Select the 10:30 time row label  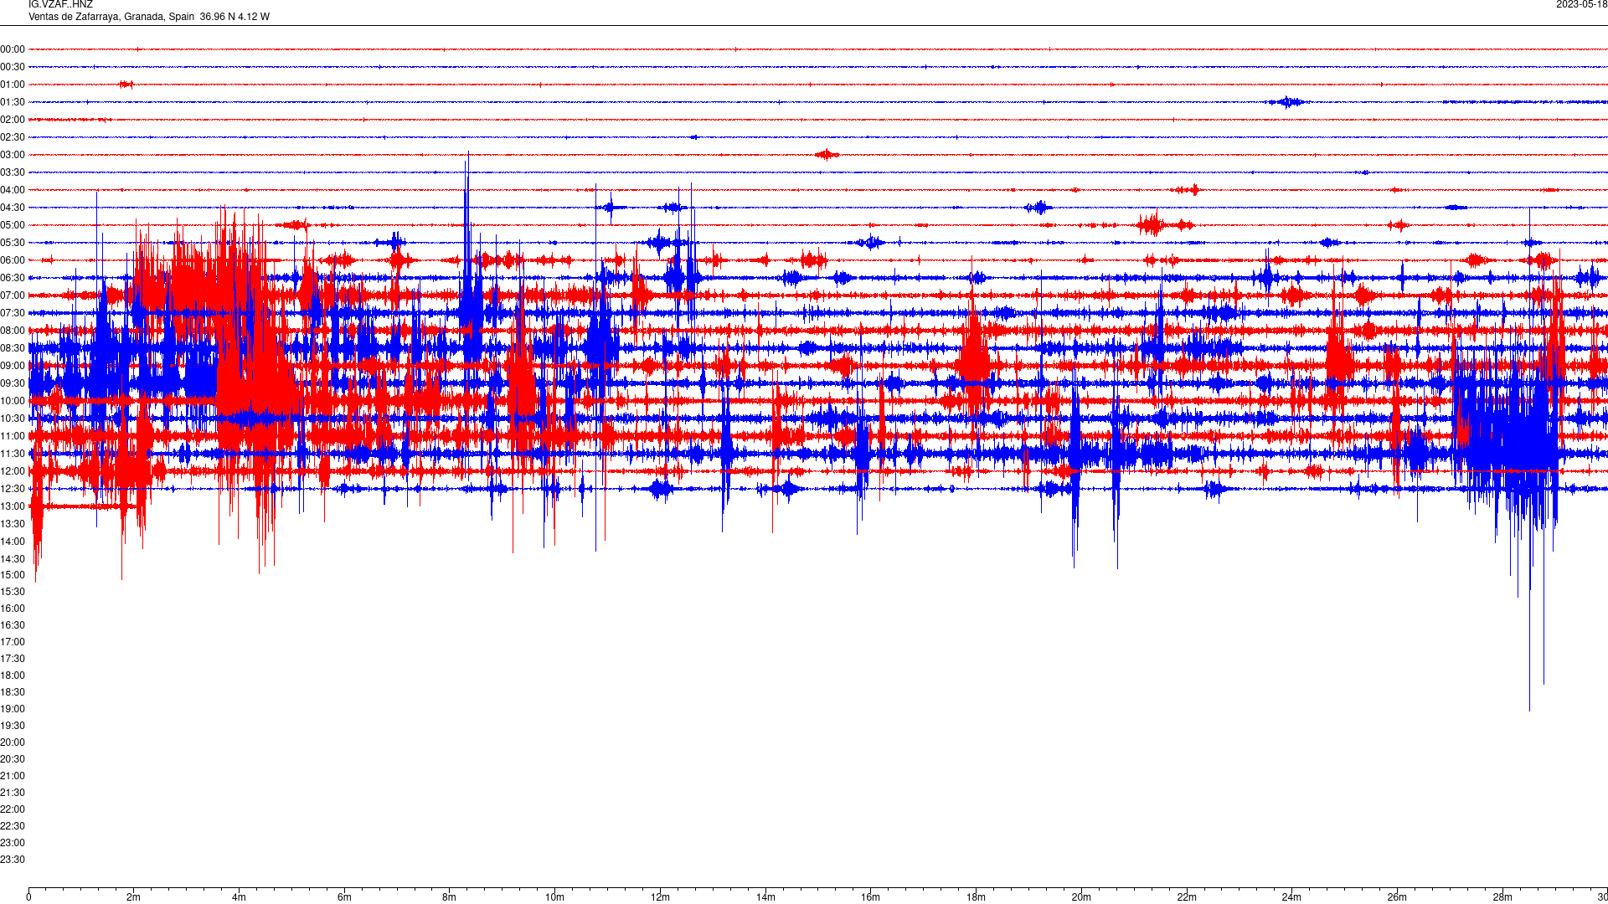pyautogui.click(x=13, y=419)
